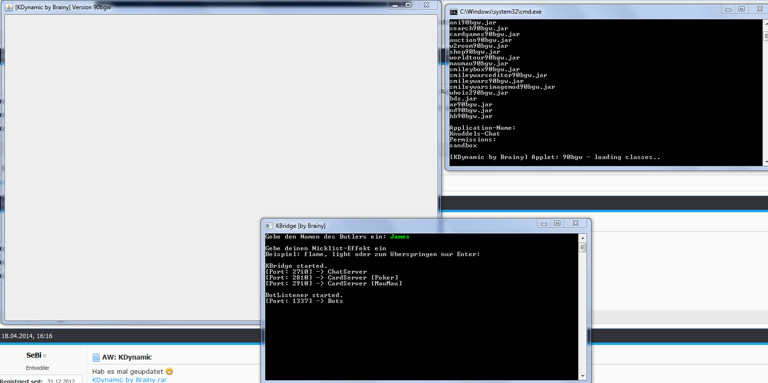Viewport: 768px width, 383px height.
Task: Minimize the cmd.exe console window
Action: (x=728, y=9)
